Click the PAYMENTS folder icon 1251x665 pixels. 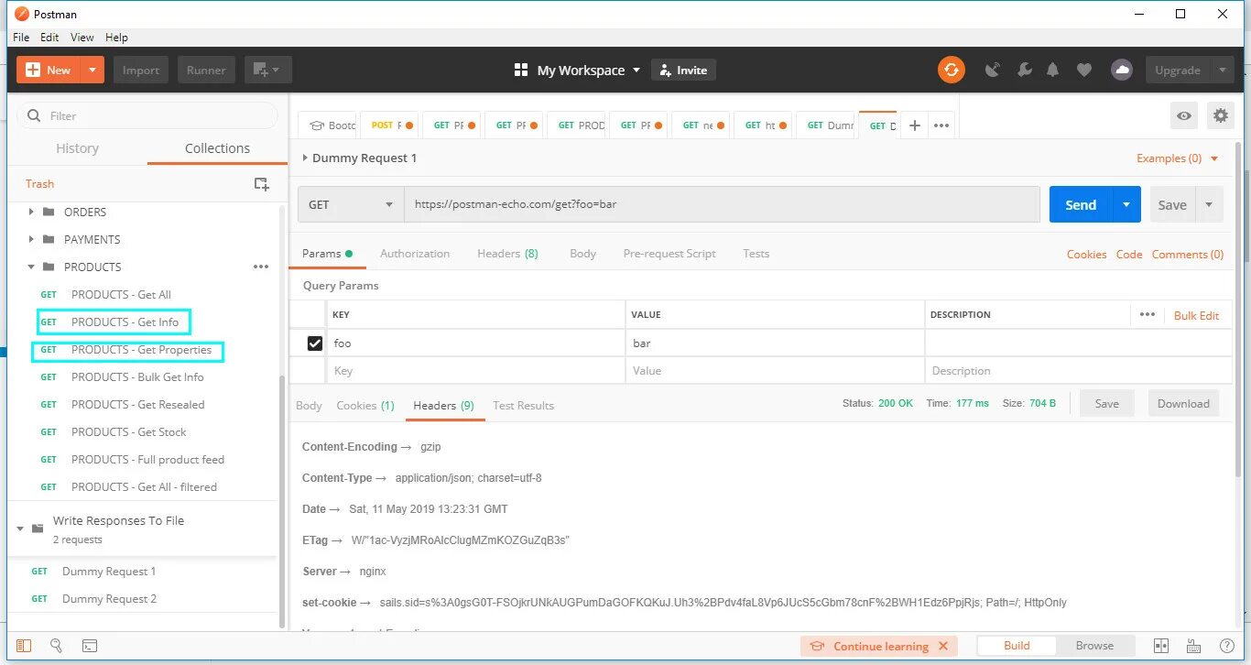[x=49, y=239]
